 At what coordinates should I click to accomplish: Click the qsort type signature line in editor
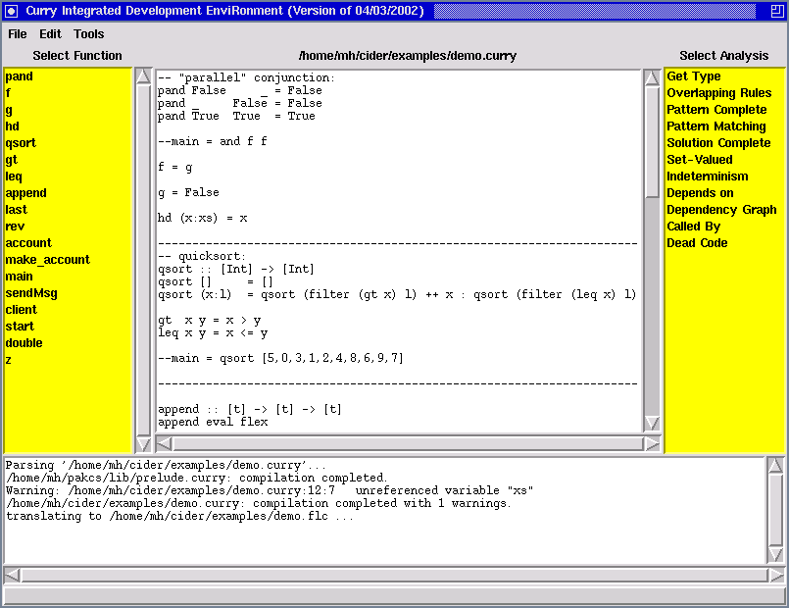coord(236,270)
